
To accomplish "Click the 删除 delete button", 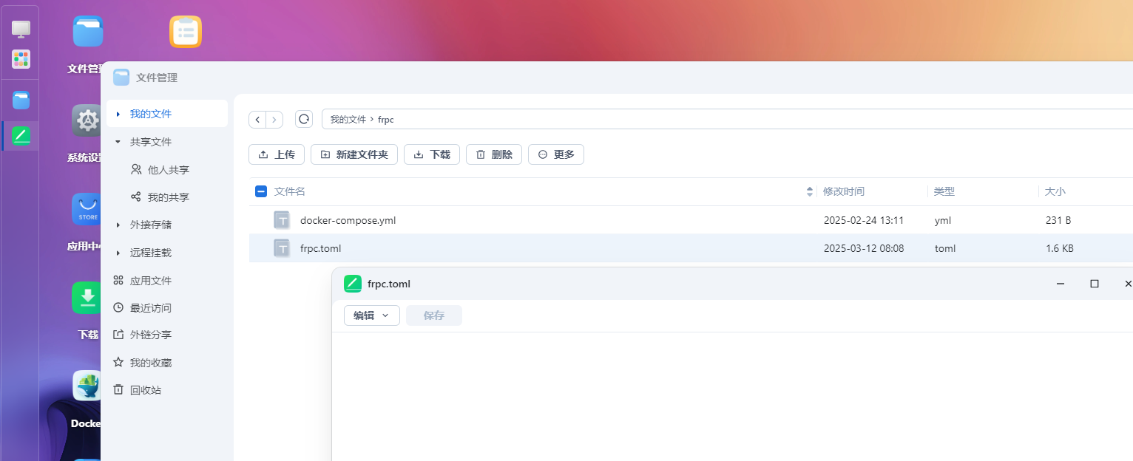I will (494, 154).
